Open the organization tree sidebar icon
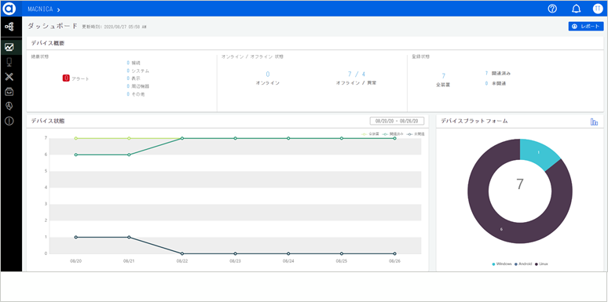The image size is (608, 302). click(x=9, y=27)
